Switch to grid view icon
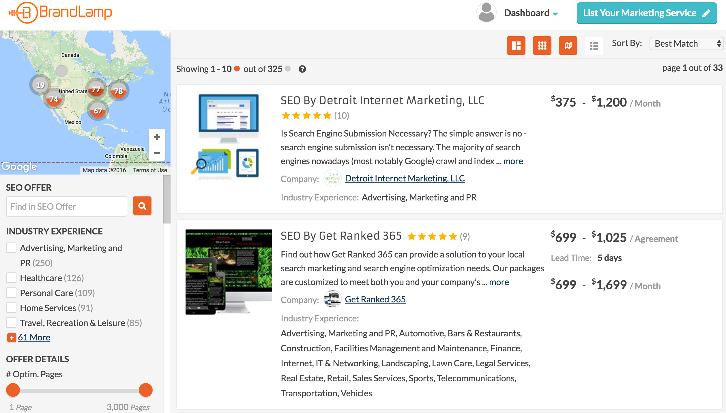Viewport: 726px width, 413px height. pyautogui.click(x=542, y=46)
